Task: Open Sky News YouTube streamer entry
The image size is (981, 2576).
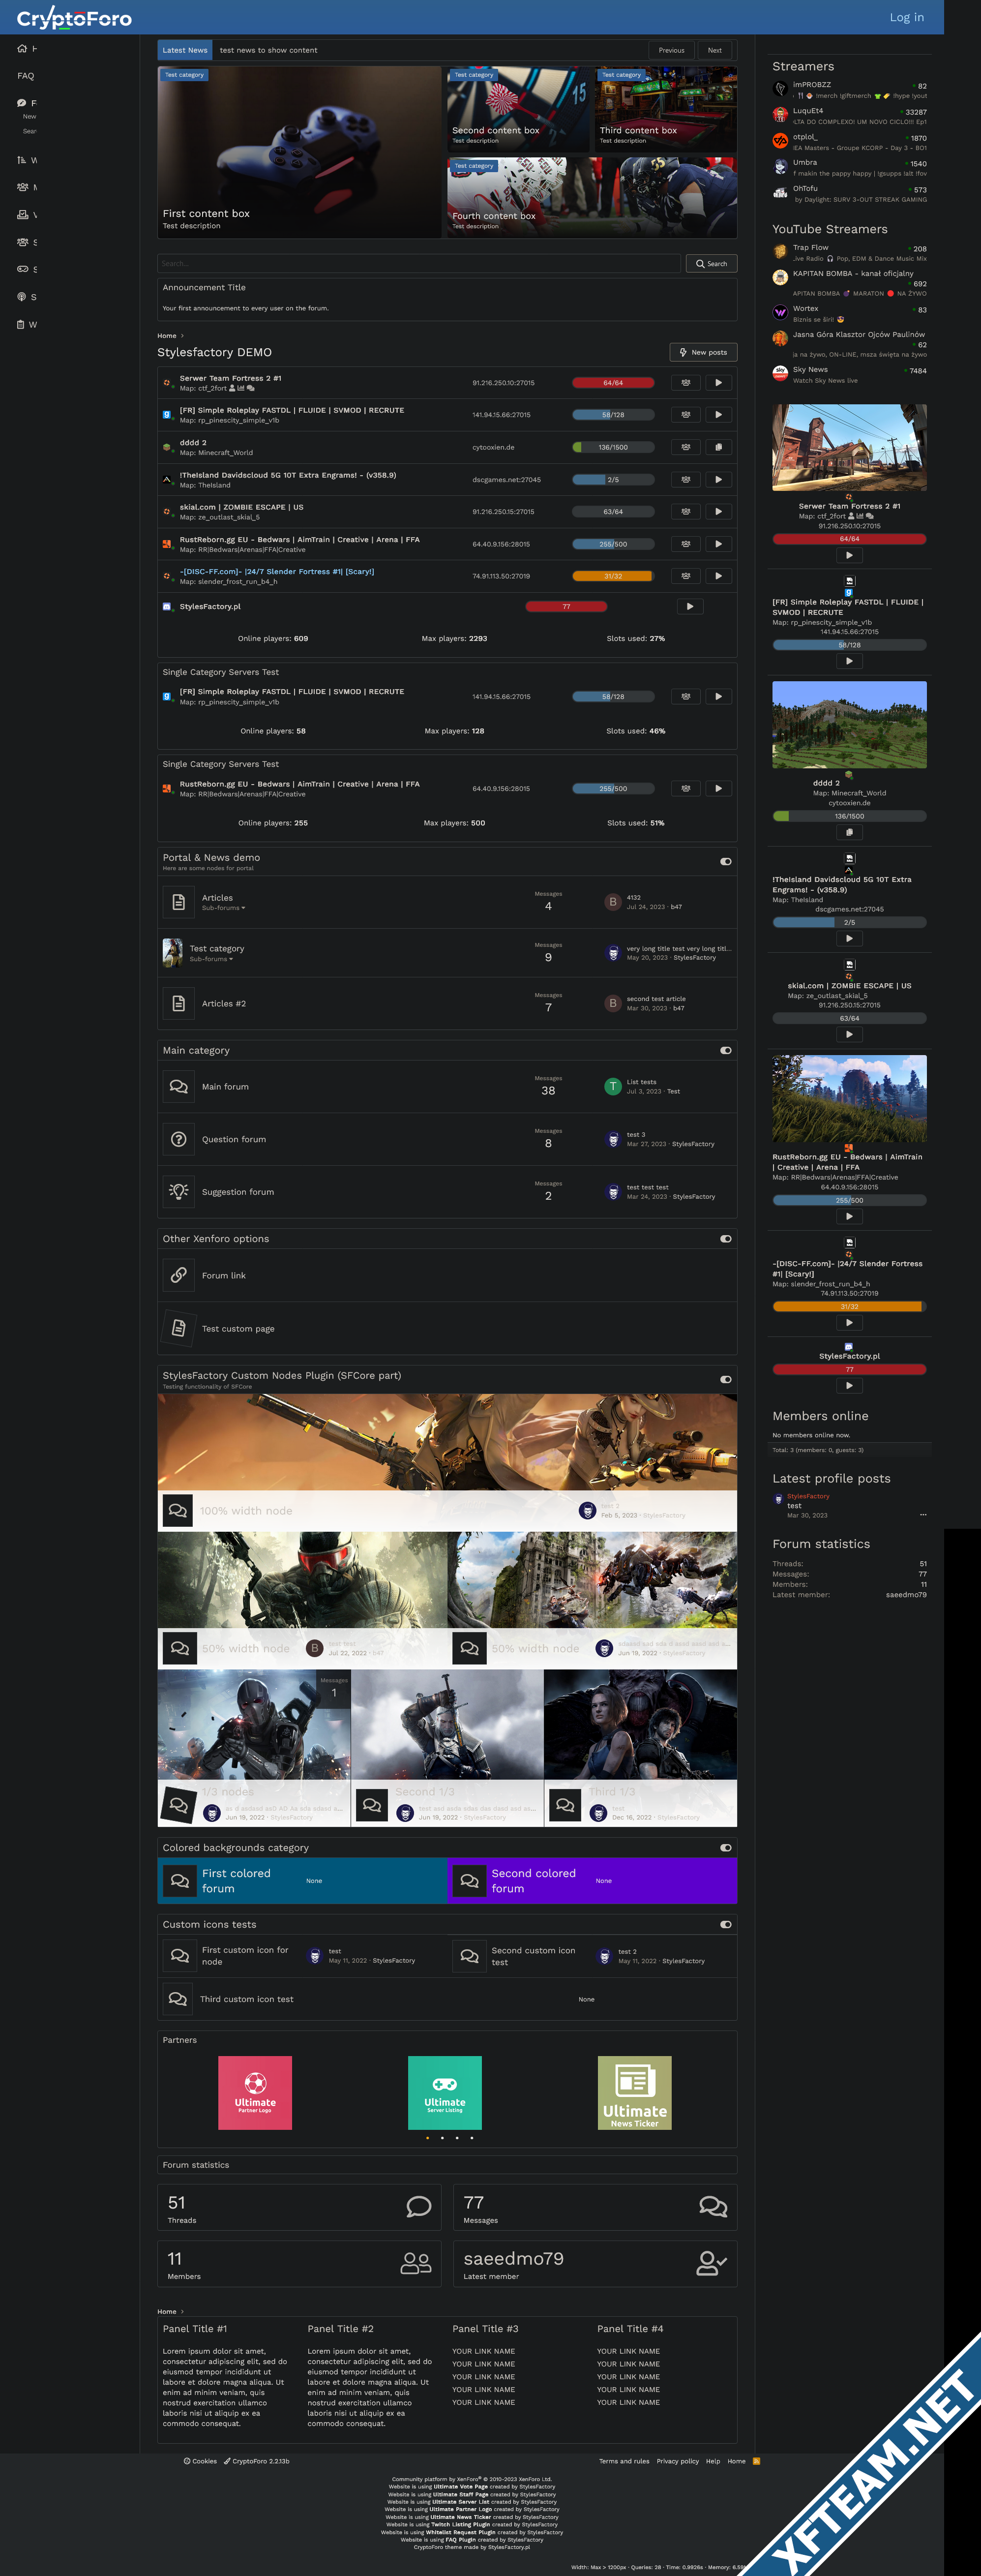Action: click(x=810, y=370)
